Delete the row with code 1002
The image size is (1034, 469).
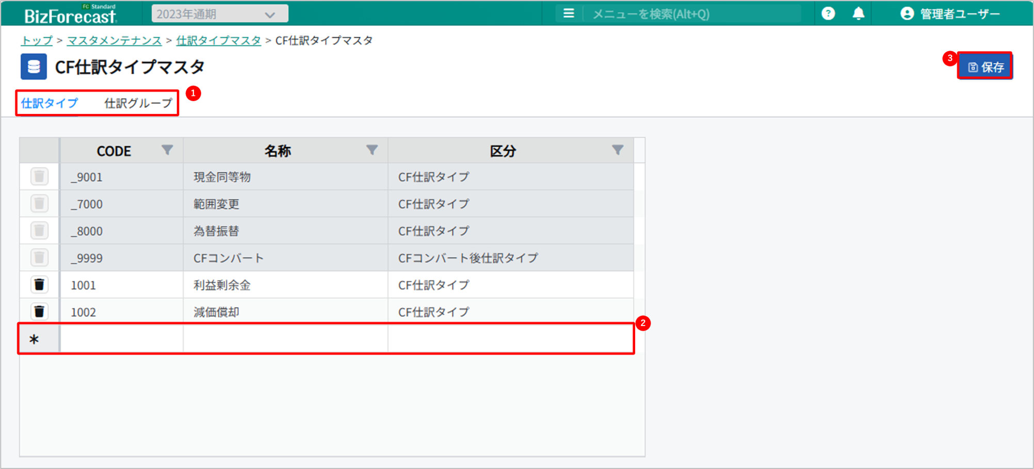pyautogui.click(x=39, y=312)
